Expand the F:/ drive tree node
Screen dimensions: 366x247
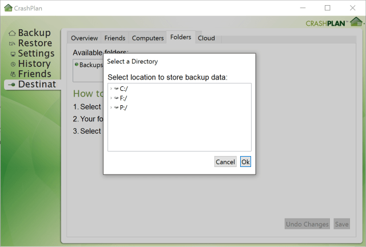[x=111, y=98]
